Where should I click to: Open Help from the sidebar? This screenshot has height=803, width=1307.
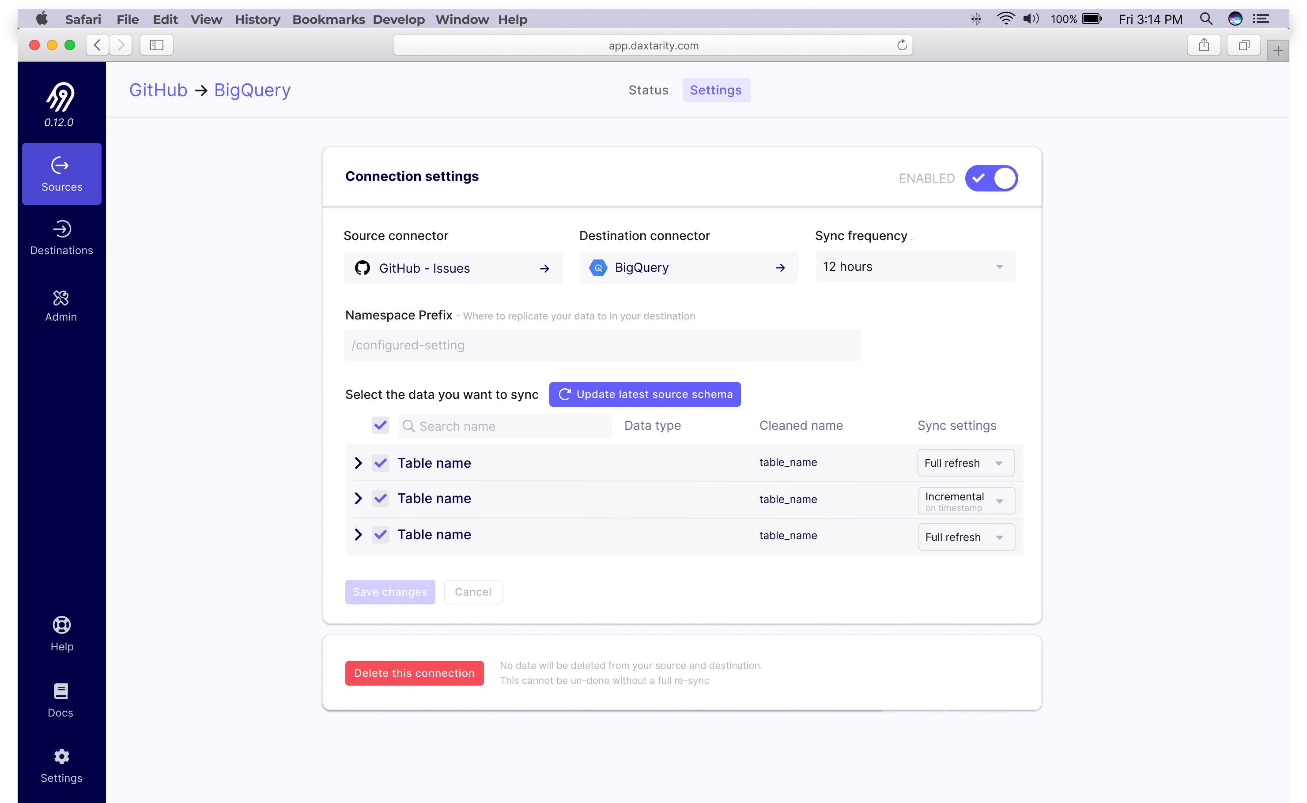[x=61, y=634]
